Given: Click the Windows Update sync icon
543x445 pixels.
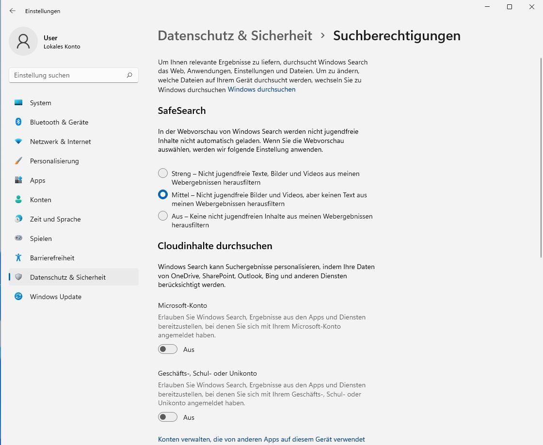Looking at the screenshot, I should point(18,297).
